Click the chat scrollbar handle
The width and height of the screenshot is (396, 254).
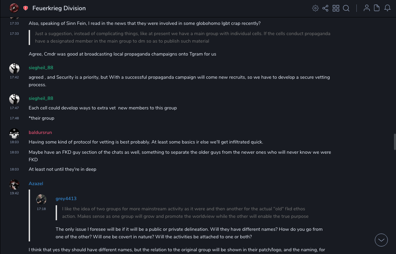(395, 142)
